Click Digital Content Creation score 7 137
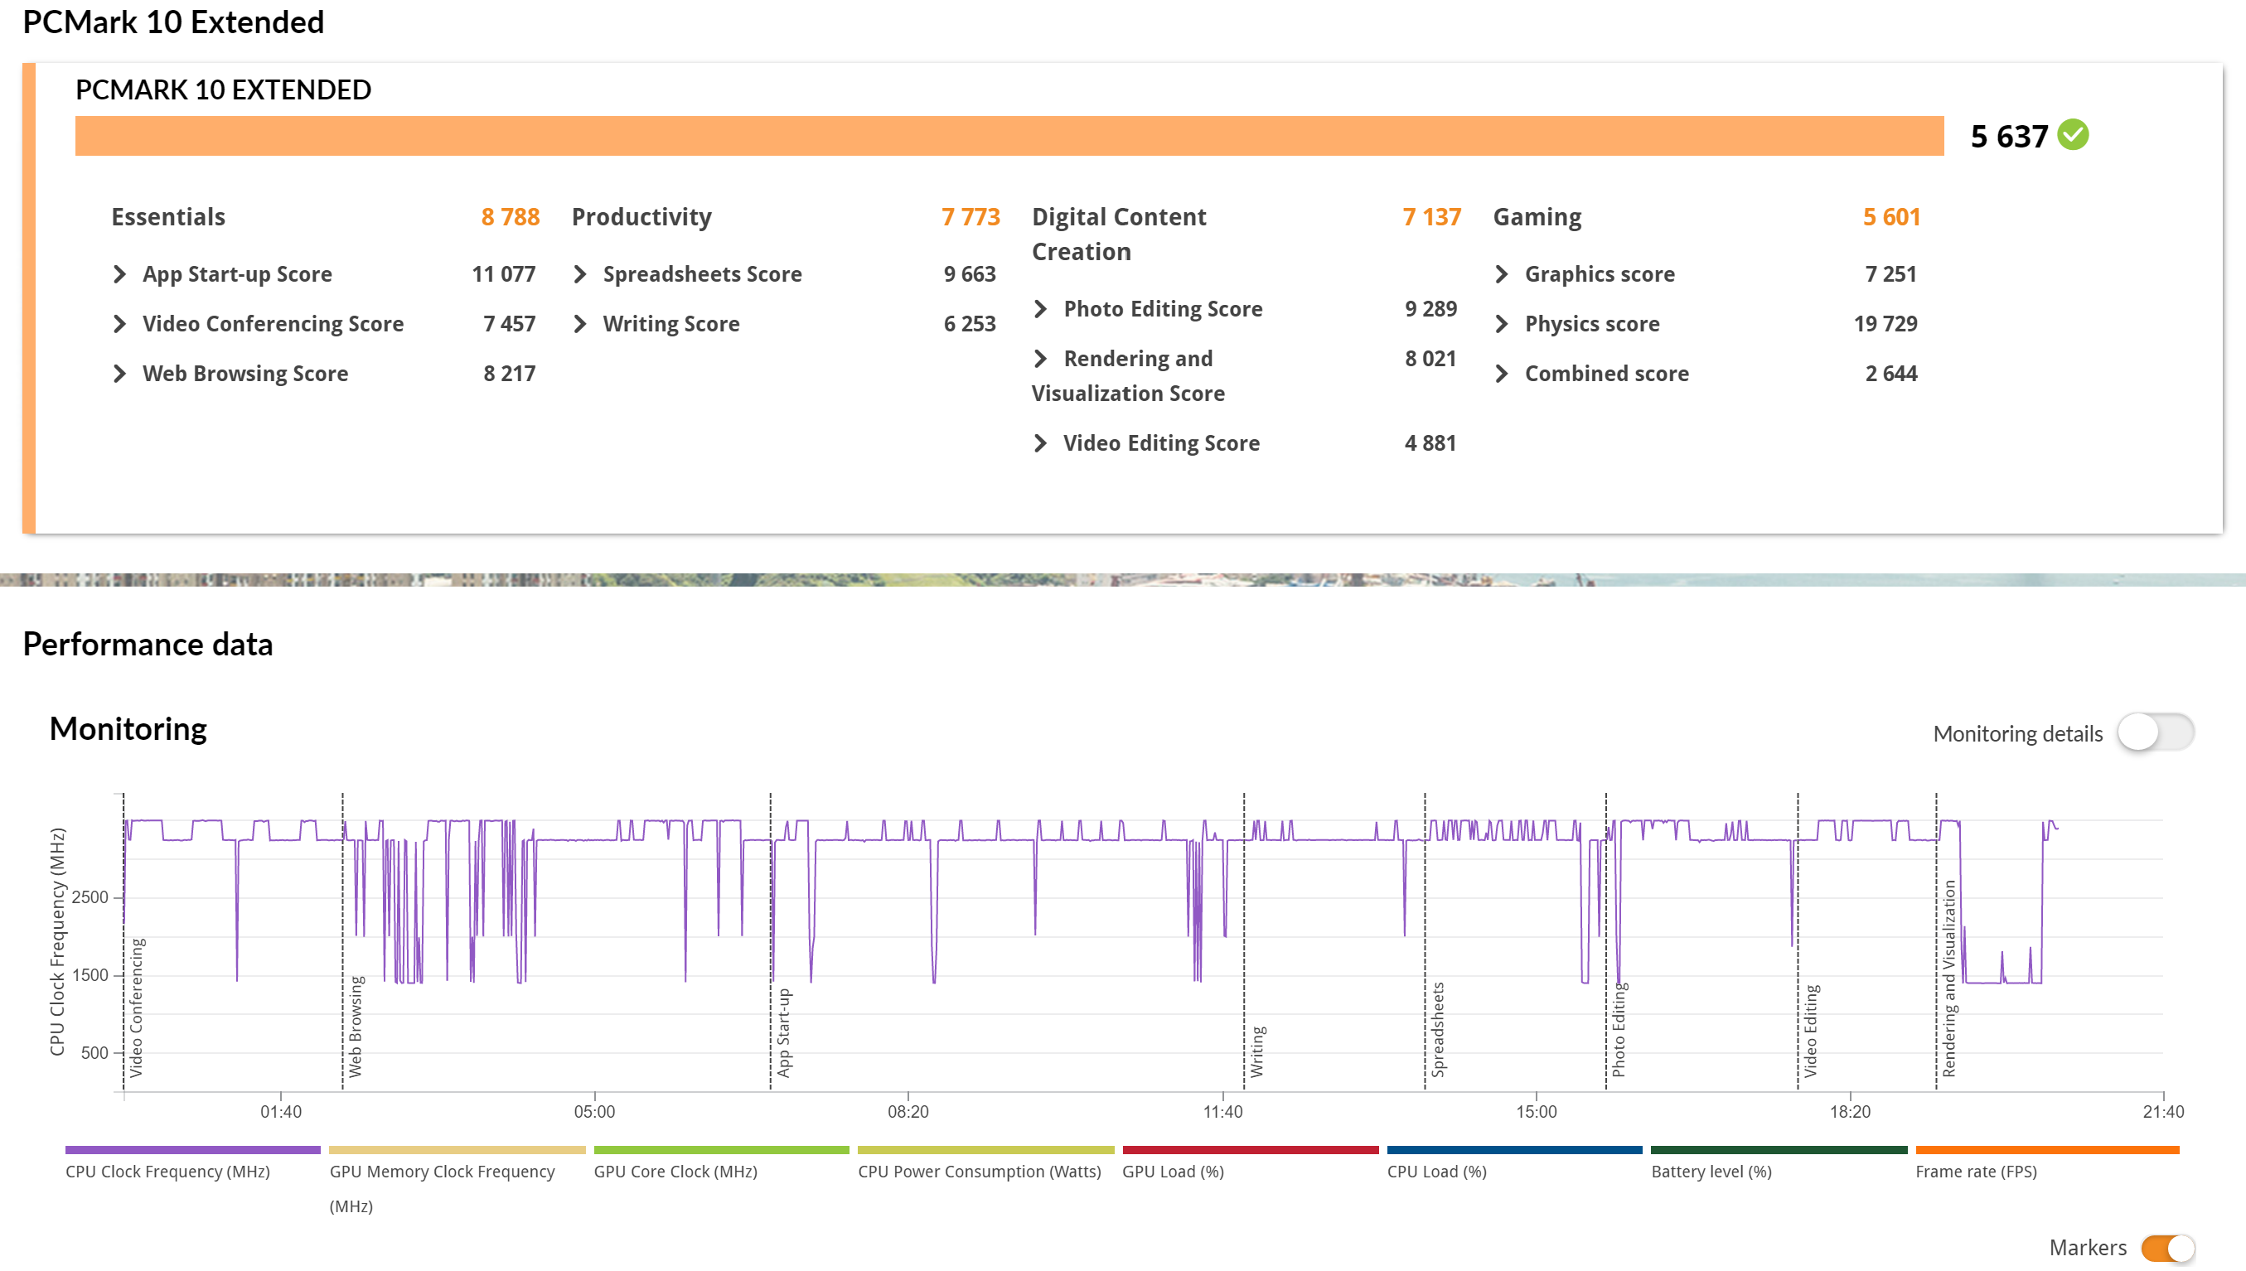 tap(1431, 216)
